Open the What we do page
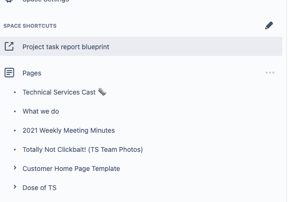This screenshot has width=290, height=202. [x=41, y=111]
